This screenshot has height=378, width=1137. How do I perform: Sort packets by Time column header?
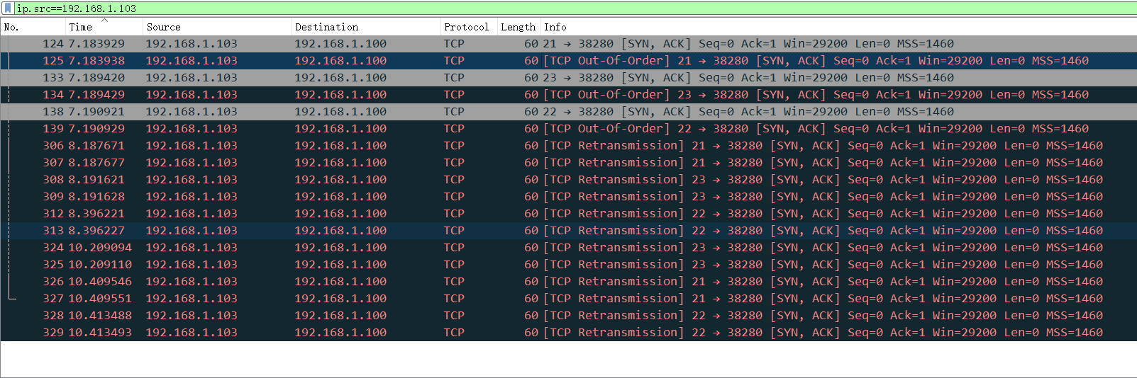coord(104,27)
